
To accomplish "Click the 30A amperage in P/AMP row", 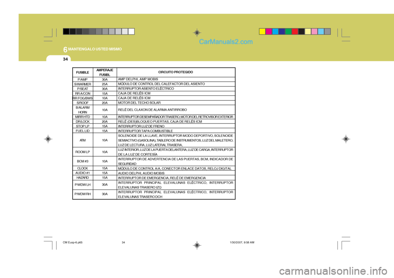I will 105,80.
